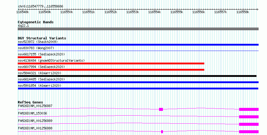Click the 116550k ruler tick label
The image size is (267, 135).
pos(67,12)
